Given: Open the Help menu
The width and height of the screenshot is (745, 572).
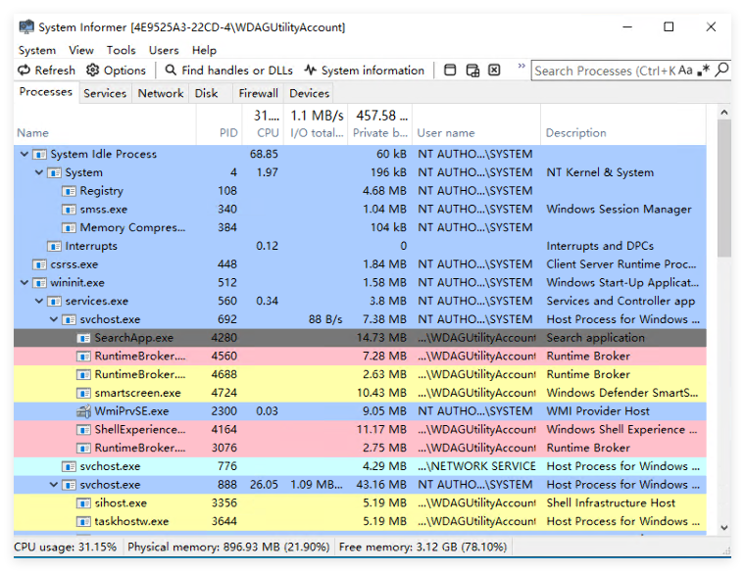Looking at the screenshot, I should 204,50.
